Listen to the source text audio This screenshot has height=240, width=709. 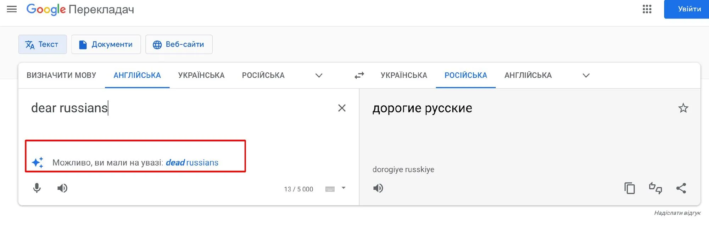62,188
